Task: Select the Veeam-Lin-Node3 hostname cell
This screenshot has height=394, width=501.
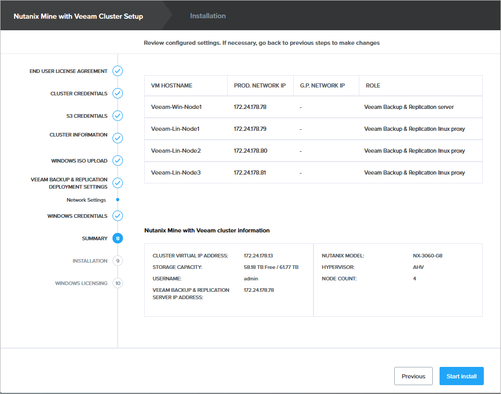Action: [176, 173]
